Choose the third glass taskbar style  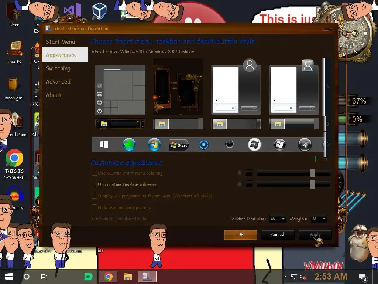tap(236, 124)
